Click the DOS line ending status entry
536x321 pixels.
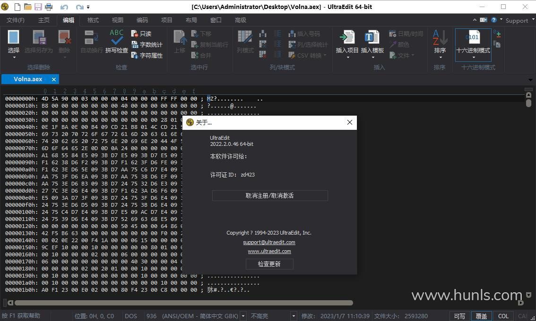click(x=131, y=316)
